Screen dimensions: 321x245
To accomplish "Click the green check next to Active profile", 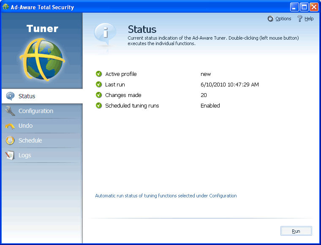I will point(99,74).
